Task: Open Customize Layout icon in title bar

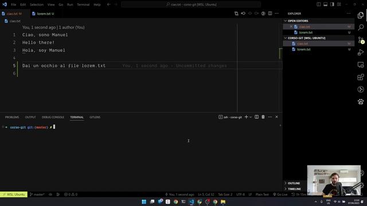Action: click(x=339, y=5)
